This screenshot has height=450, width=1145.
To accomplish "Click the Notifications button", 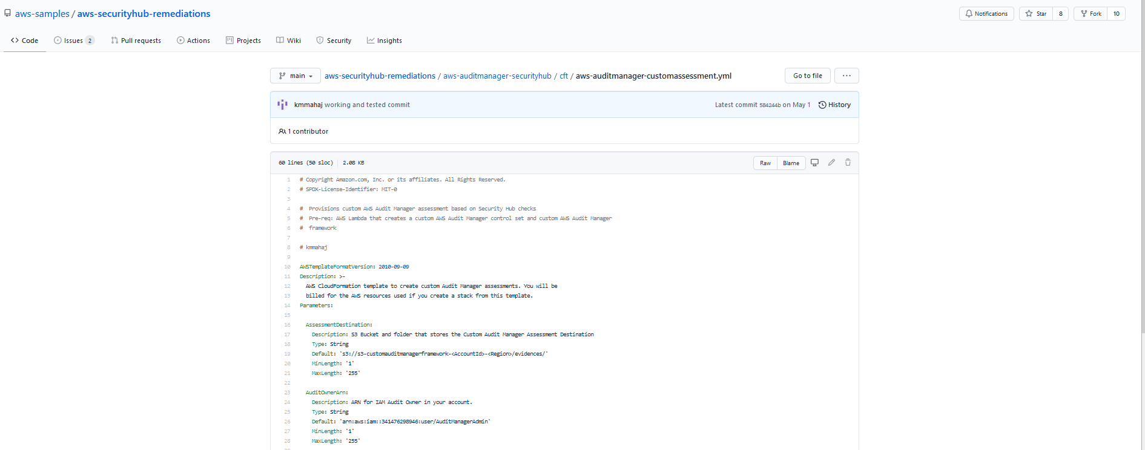I will pyautogui.click(x=986, y=13).
